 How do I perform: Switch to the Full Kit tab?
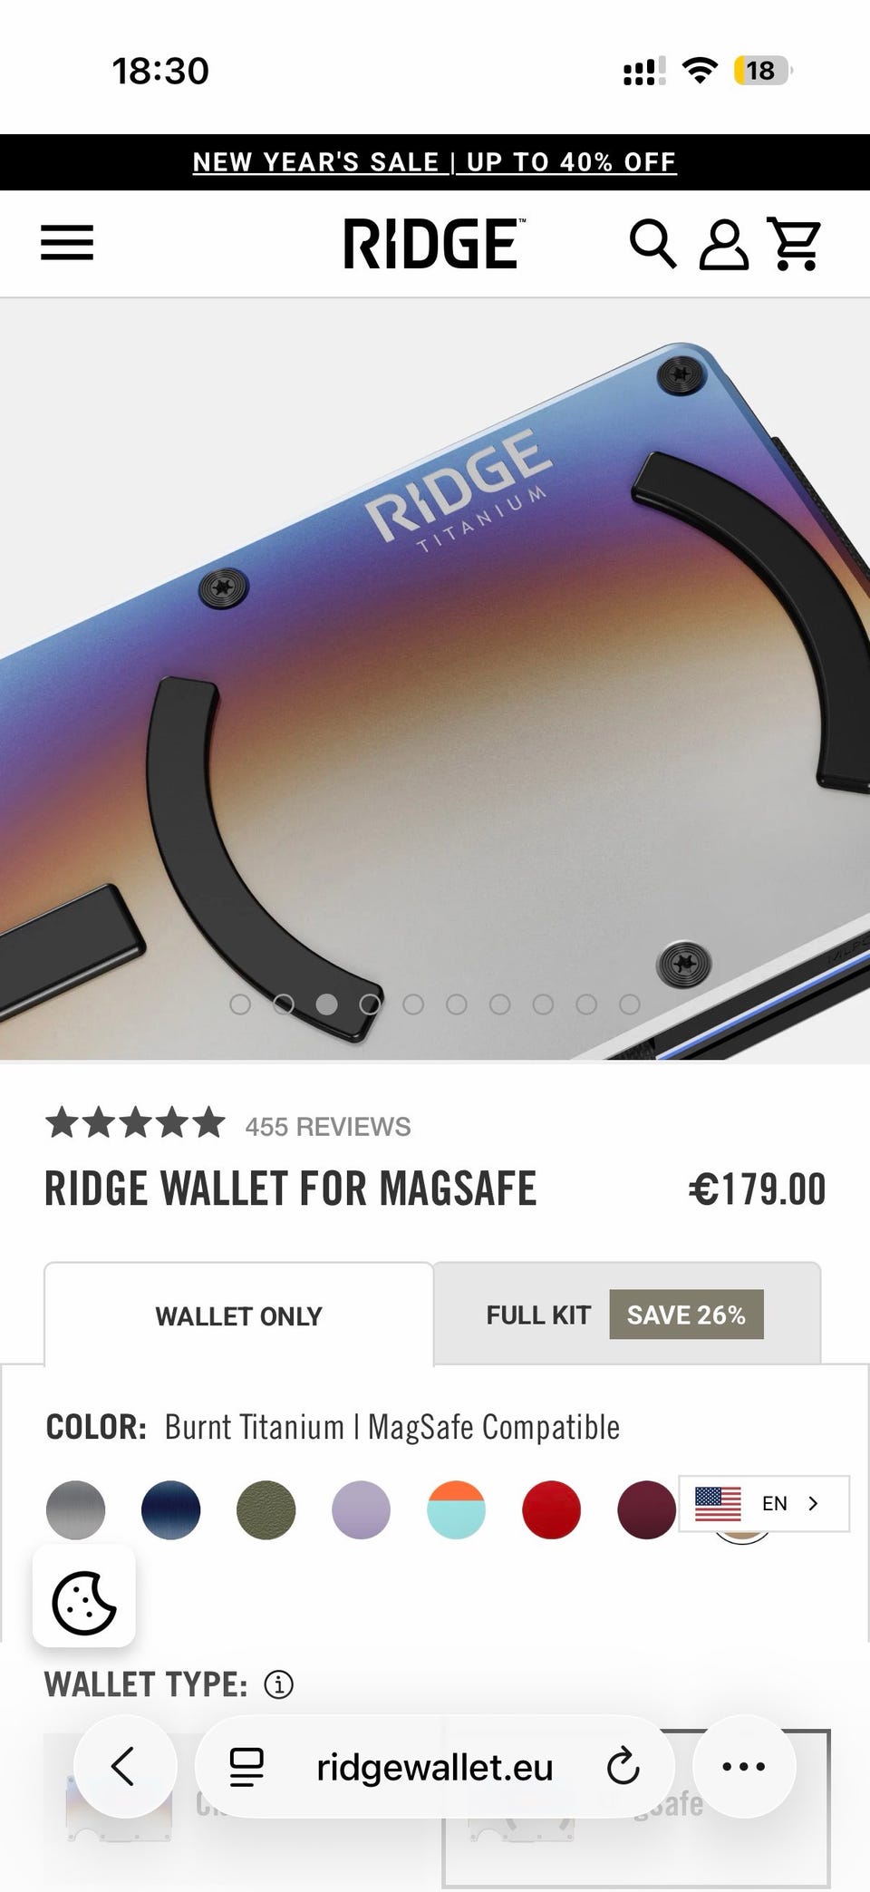627,1315
